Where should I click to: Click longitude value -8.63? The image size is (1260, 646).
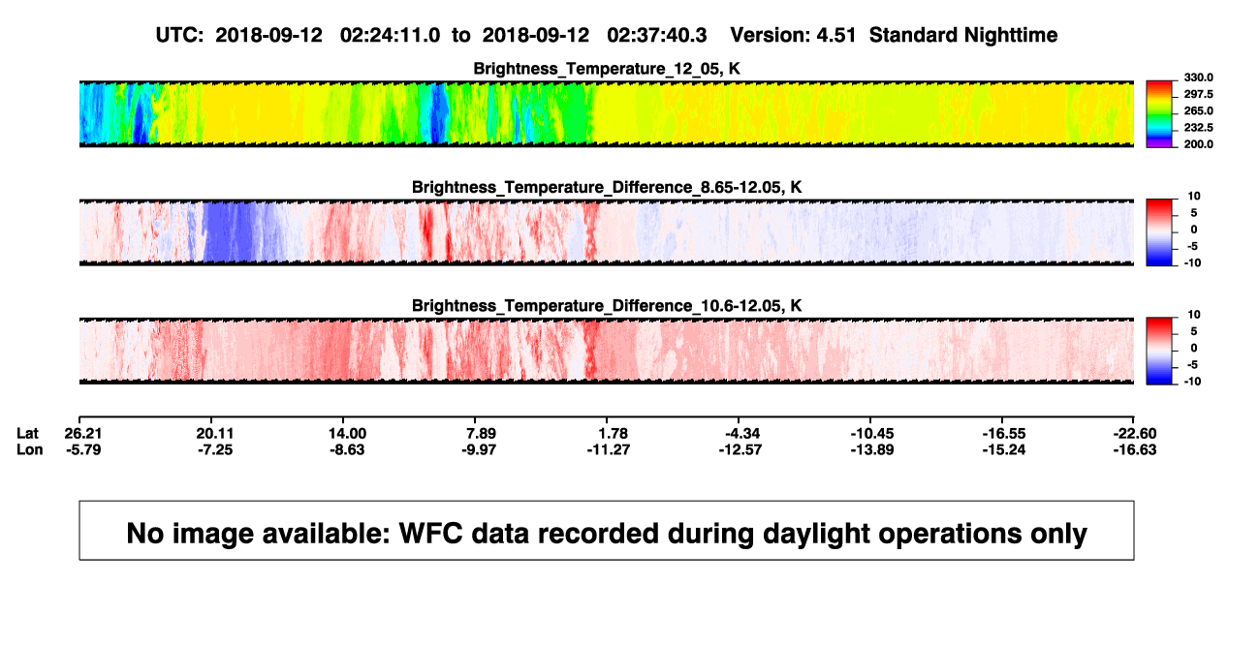[347, 449]
